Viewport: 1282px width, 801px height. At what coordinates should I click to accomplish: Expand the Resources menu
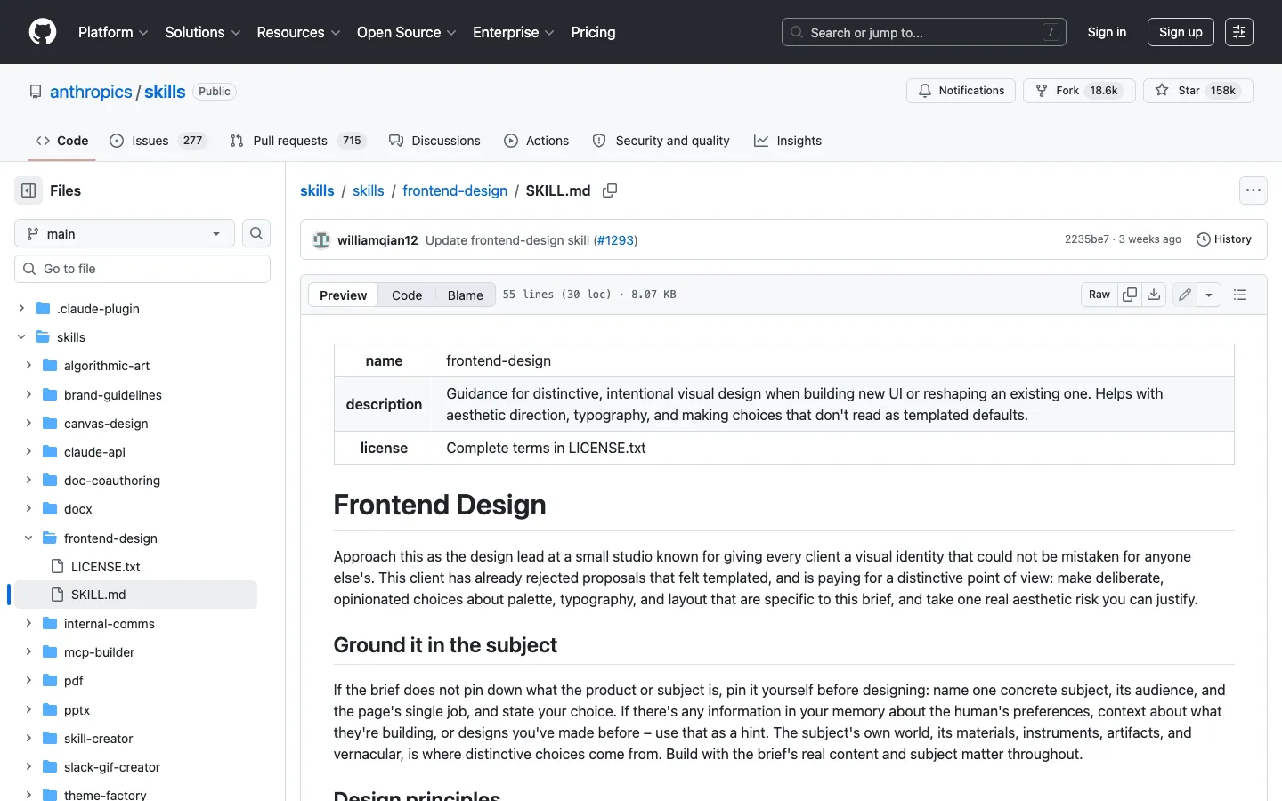click(298, 32)
